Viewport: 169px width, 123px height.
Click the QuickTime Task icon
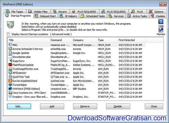(10, 77)
